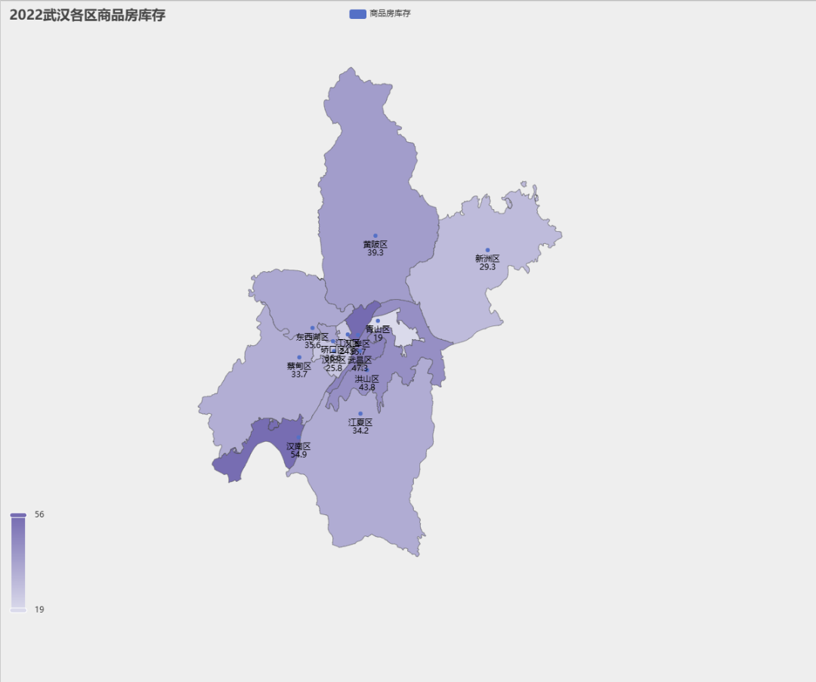Select the 洪山区 region label
The image size is (816, 682).
coord(367,378)
